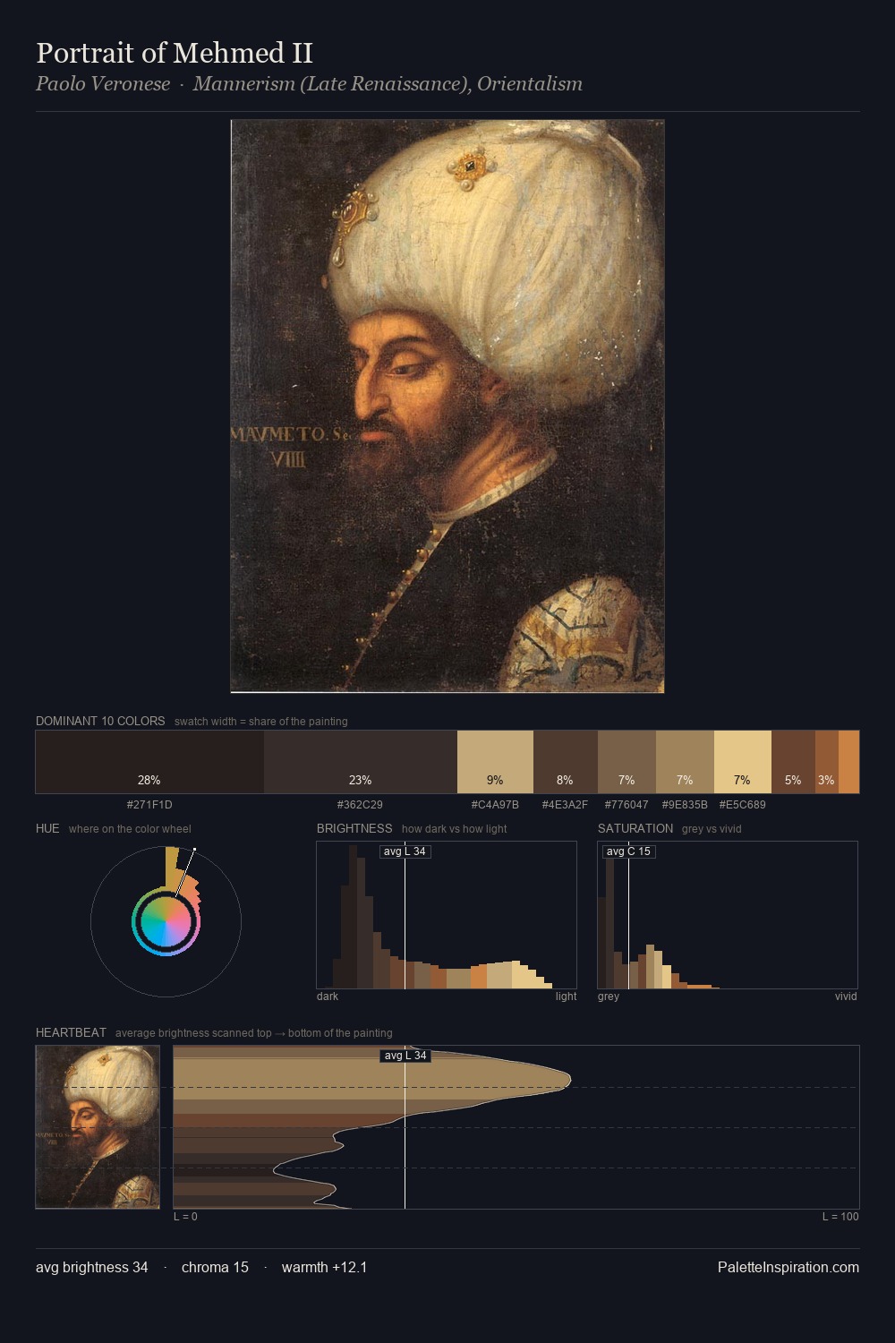Viewport: 895px width, 1343px height.
Task: Click the 8% brown swatch #4E3A2F
Action: [x=566, y=762]
